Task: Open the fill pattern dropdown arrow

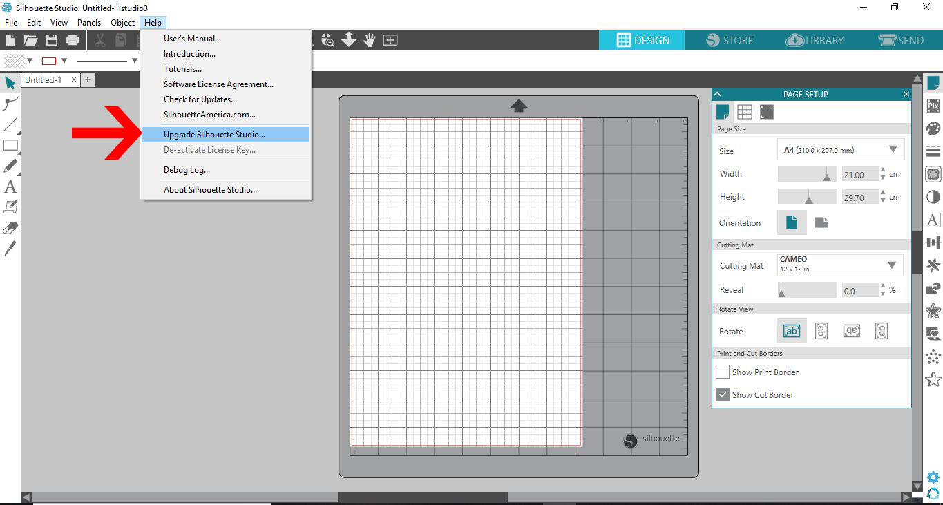Action: point(29,61)
